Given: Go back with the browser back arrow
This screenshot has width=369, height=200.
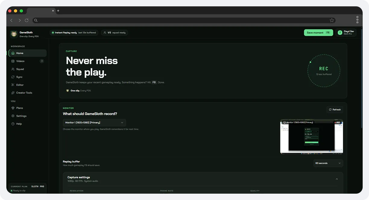Looking at the screenshot, I should pos(11,20).
